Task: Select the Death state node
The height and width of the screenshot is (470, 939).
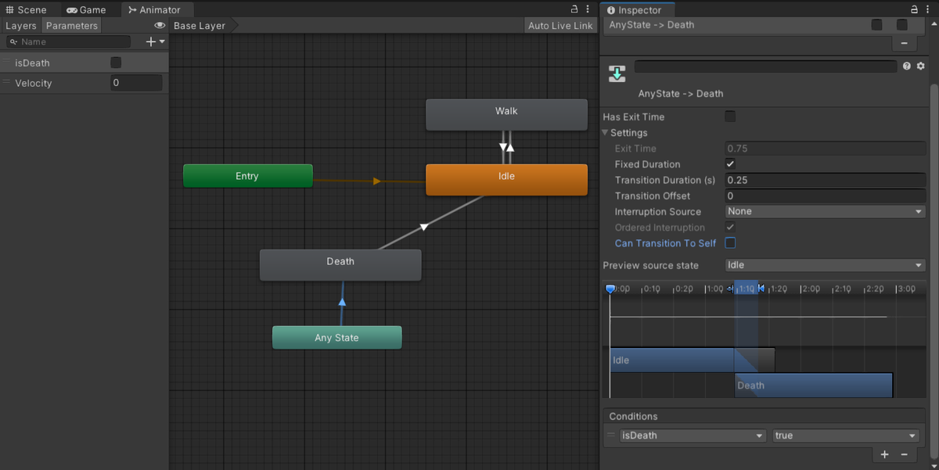Action: click(x=340, y=265)
